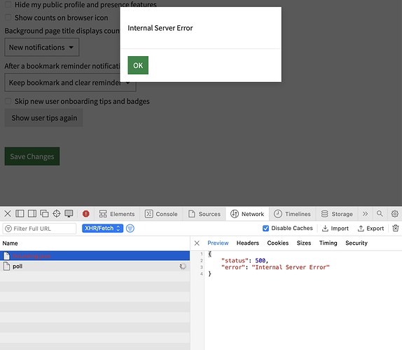This screenshot has height=350, width=402.
Task: Open Keep bookmark and clear reminder dropdown
Action: click(x=70, y=83)
